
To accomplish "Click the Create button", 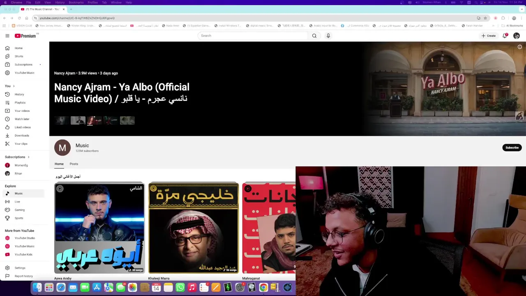I will (x=489, y=36).
